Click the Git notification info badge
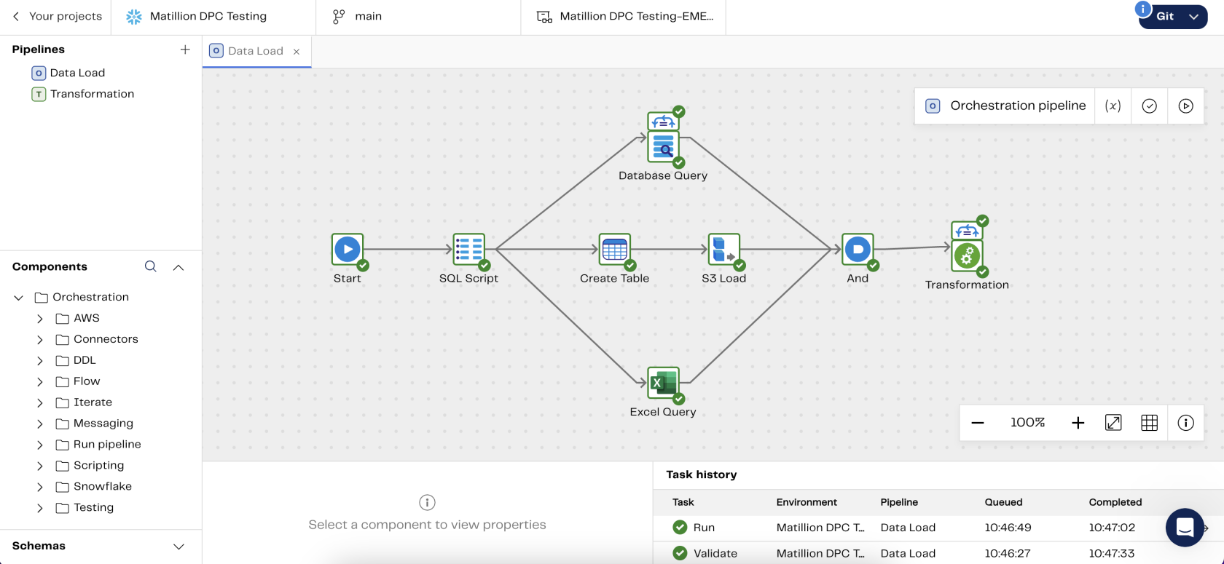1224x564 pixels. coord(1143,9)
